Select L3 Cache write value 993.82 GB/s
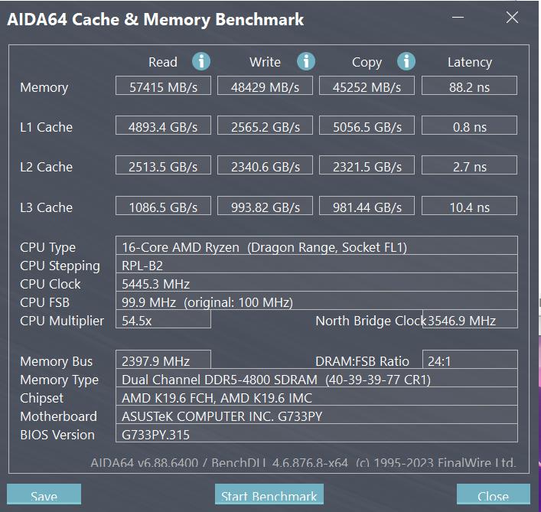Viewport: 541px width, 512px height. point(265,206)
